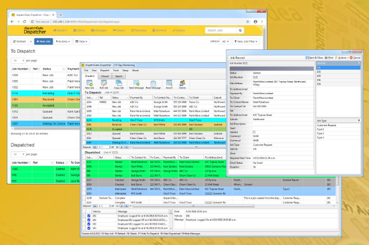The image size is (369, 245).
Task: Click the site info icon beside Not secure
Action: [x=32, y=22]
